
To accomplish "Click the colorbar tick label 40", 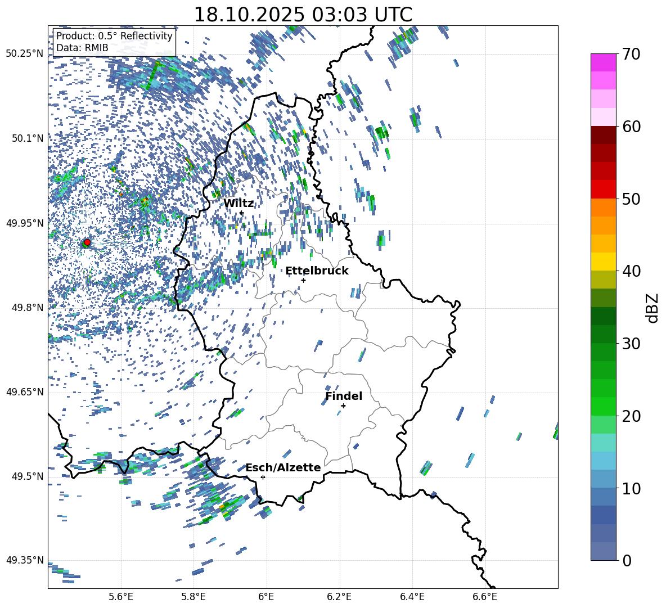I will click(x=632, y=271).
